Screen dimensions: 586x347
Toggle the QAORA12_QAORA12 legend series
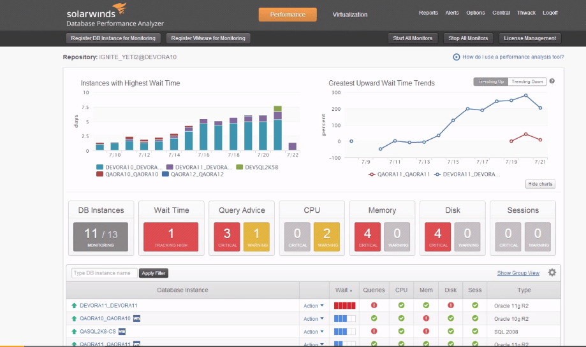tap(193, 174)
